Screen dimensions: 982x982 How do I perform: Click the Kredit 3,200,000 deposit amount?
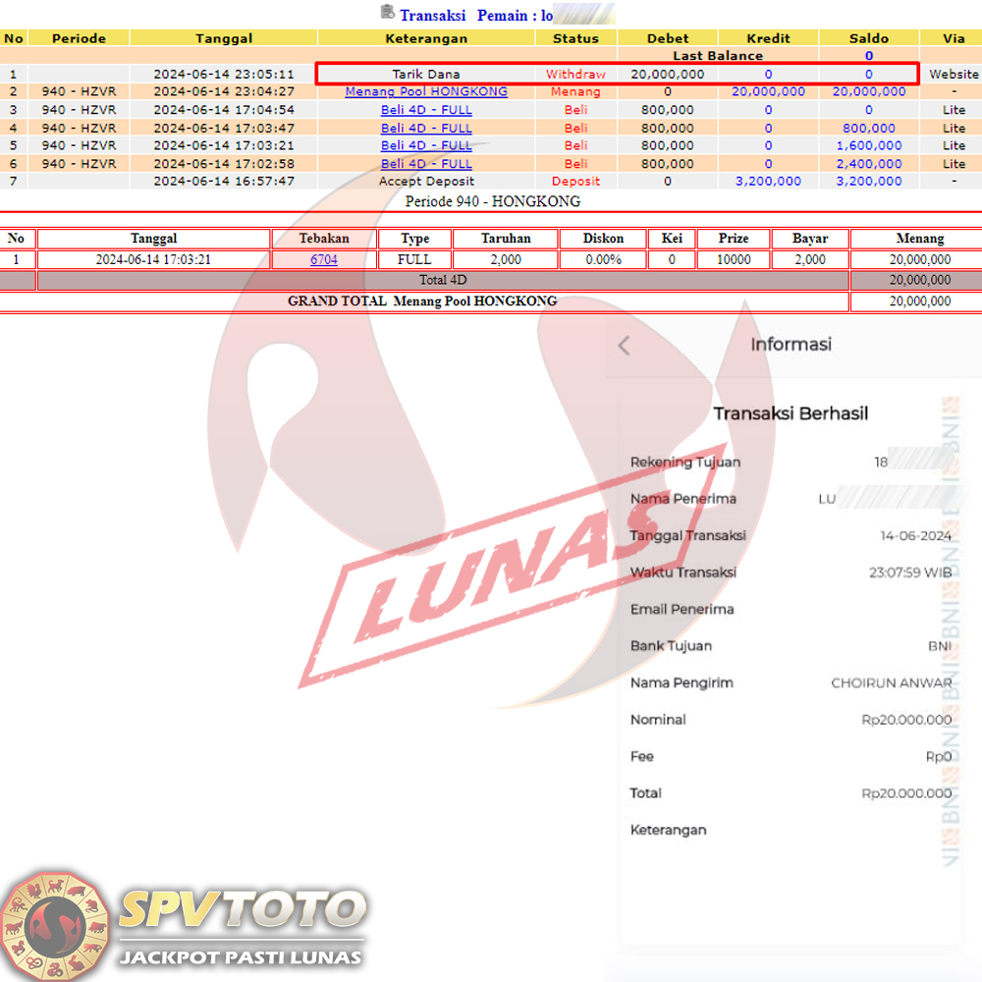pos(768,182)
